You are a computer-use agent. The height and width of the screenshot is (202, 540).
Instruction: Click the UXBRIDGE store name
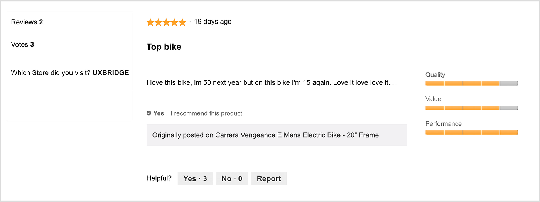click(111, 72)
